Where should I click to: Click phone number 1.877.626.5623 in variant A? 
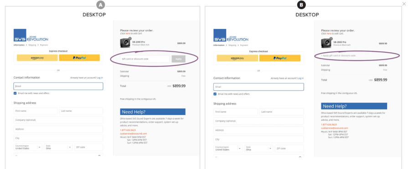(x=128, y=130)
